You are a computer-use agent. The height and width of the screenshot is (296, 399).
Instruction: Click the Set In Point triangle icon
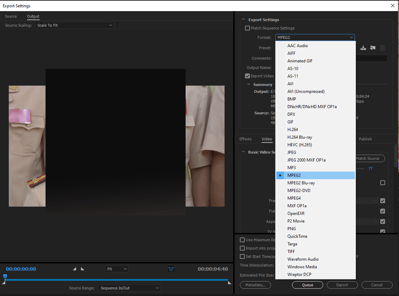click(x=74, y=269)
